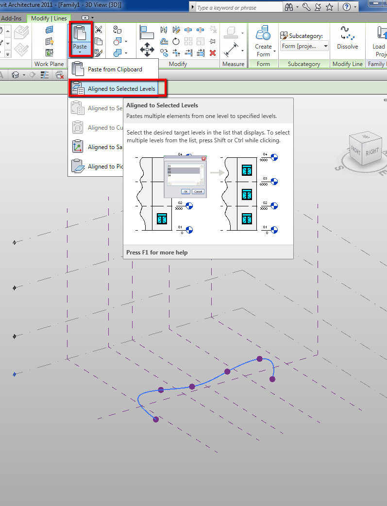Viewport: 387px width, 506px height.
Task: Open the binoculars search dropdown arrow
Action: [297, 7]
